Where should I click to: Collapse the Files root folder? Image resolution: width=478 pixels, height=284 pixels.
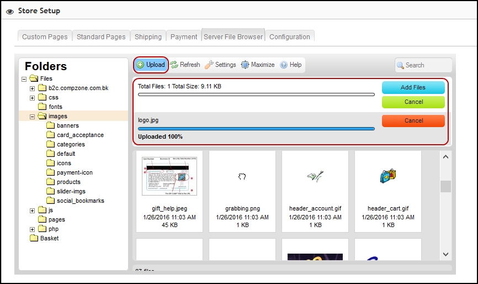coord(24,79)
